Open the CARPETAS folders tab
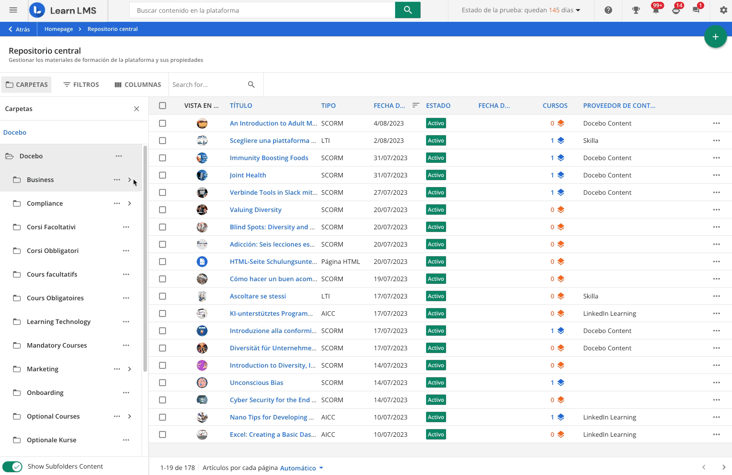Image resolution: width=732 pixels, height=475 pixels. 26,85
